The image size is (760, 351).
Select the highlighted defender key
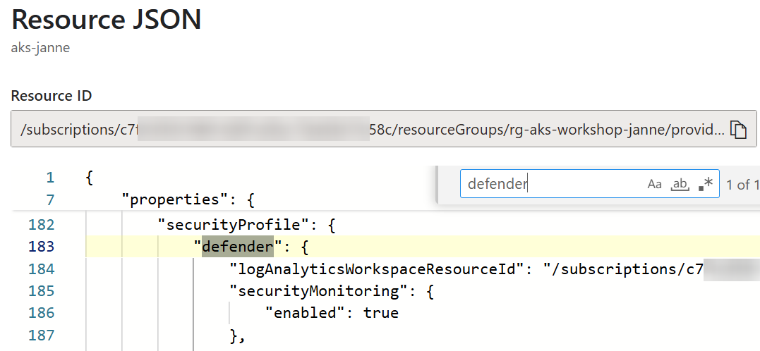coord(238,247)
